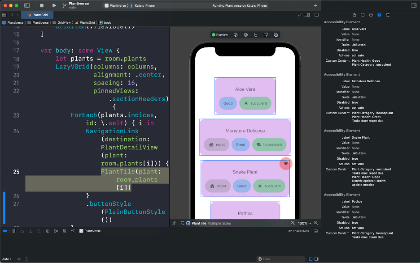
Task: Toggle the inspector panel on the right
Action: (x=414, y=5)
